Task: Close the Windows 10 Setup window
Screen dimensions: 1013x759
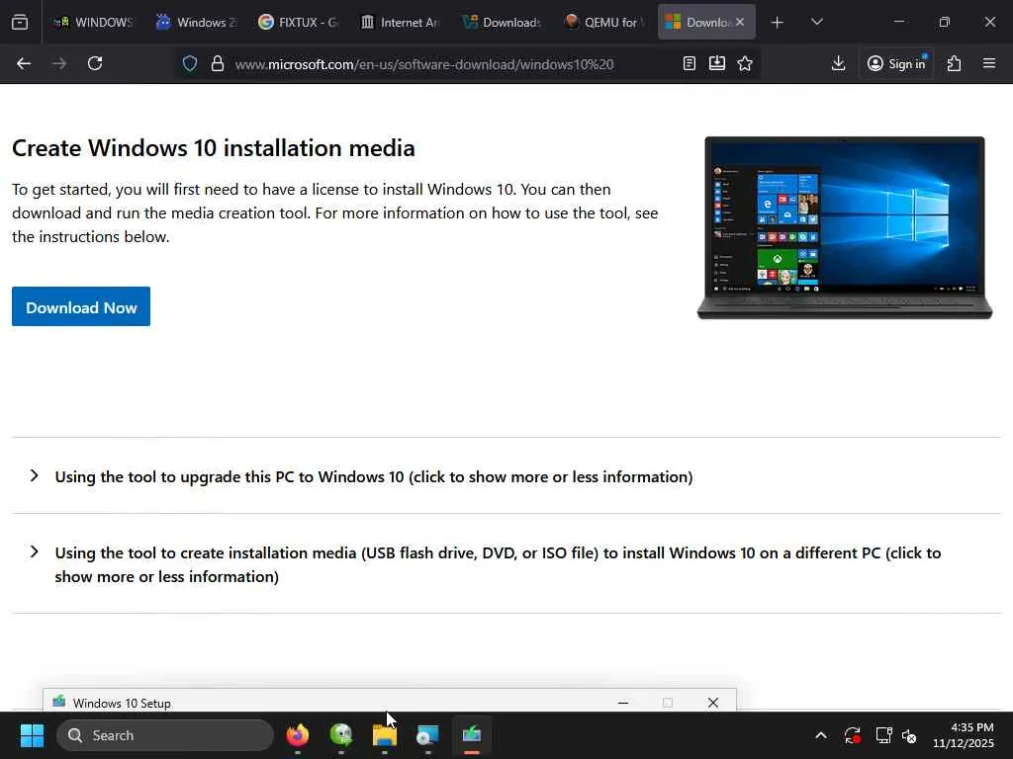Action: [712, 703]
